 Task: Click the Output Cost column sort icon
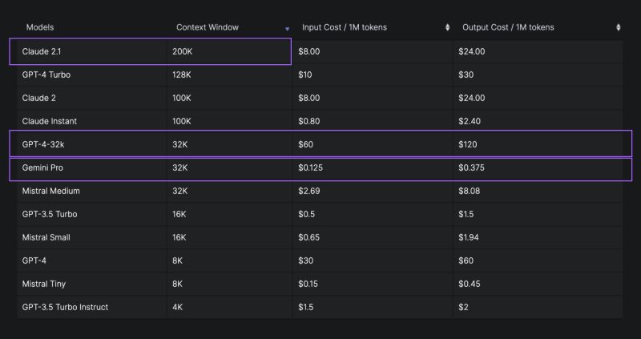click(x=618, y=28)
